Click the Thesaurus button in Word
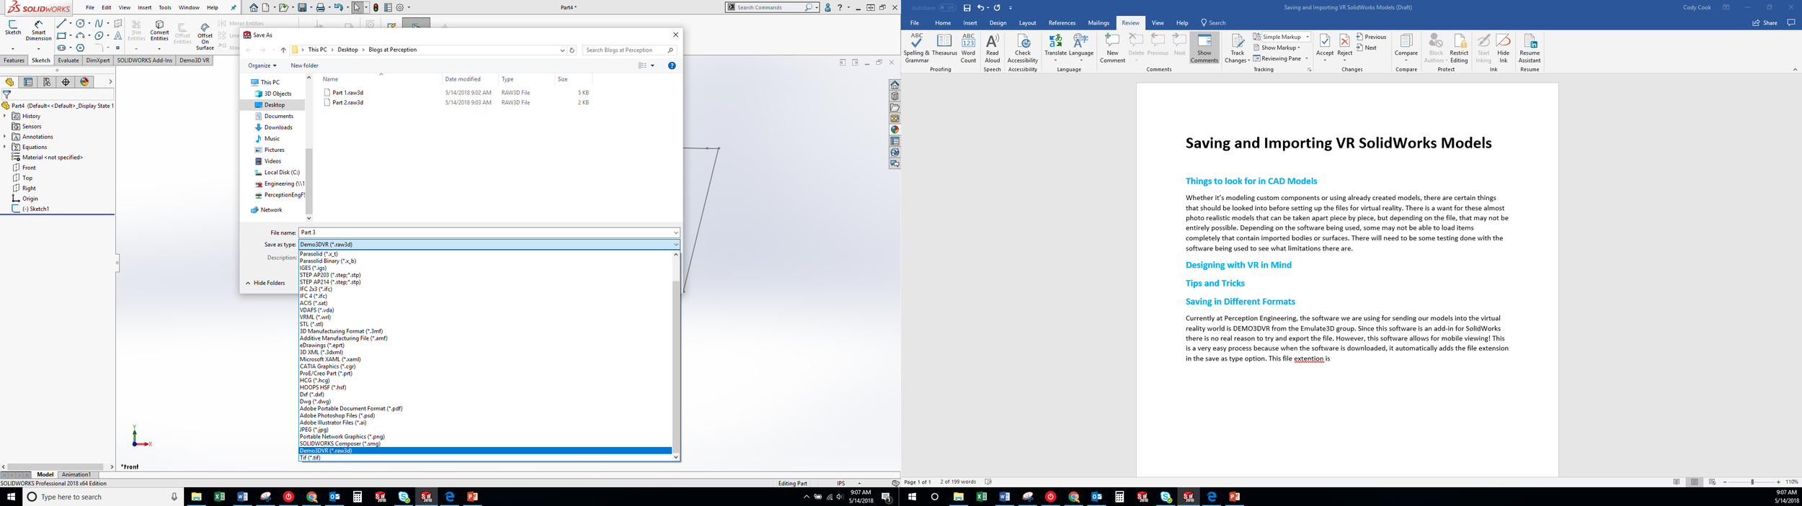The image size is (1802, 506). (944, 45)
